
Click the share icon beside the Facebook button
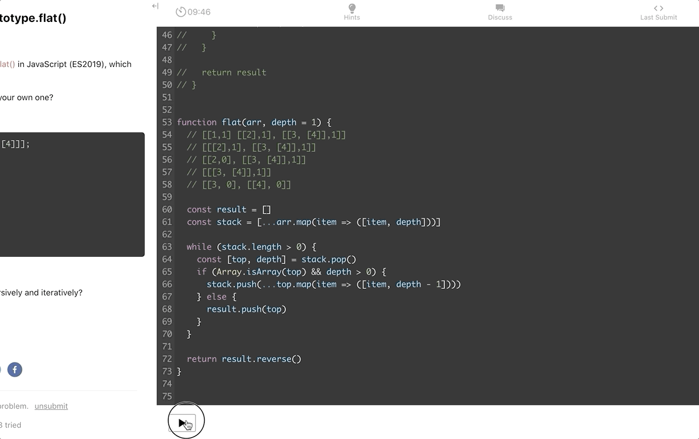pyautogui.click(x=1, y=370)
